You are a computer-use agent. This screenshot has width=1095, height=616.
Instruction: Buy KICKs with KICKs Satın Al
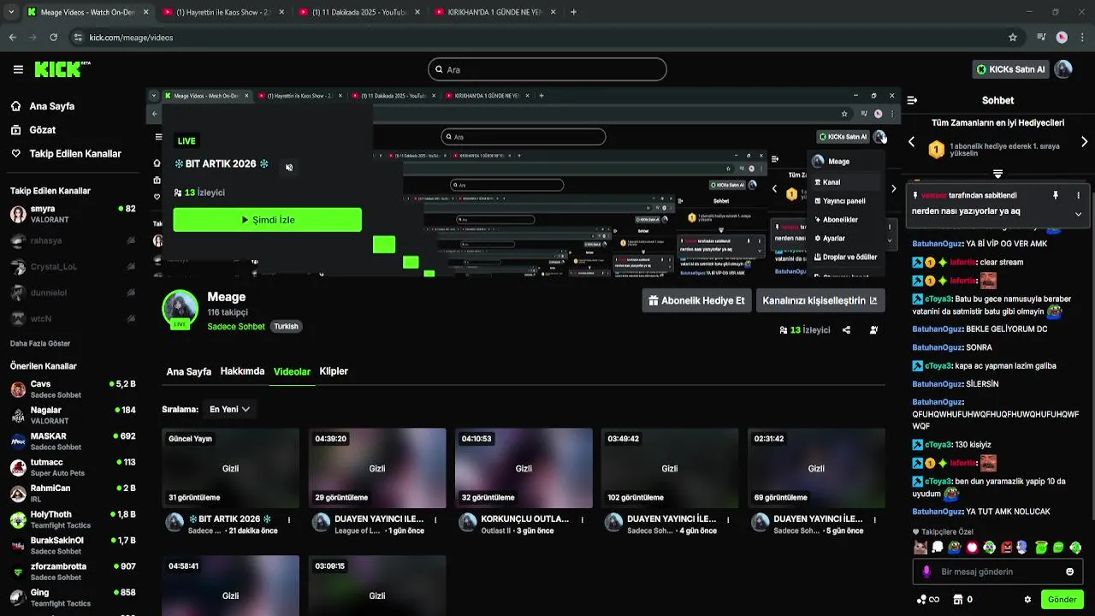point(1010,69)
